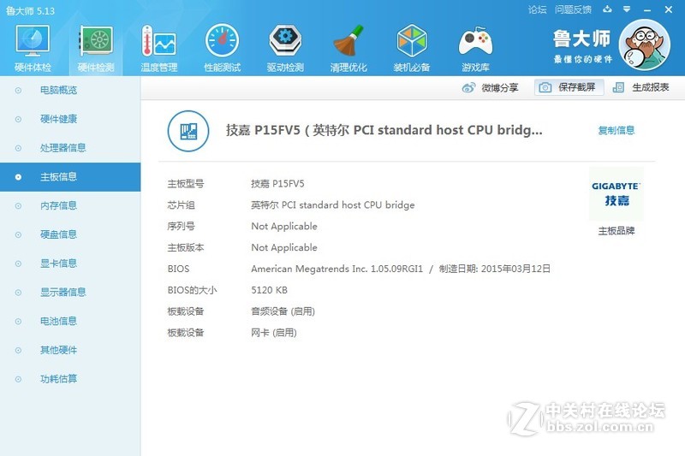Click the 主板版本 label
Viewport: 685px width, 456px height.
[x=185, y=248]
